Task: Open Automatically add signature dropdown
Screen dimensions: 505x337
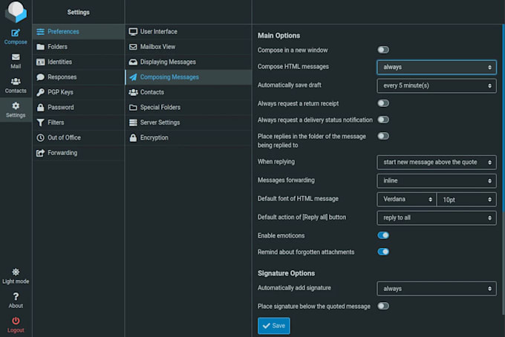Action: click(x=437, y=289)
